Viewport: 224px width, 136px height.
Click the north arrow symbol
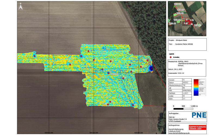click(21, 7)
